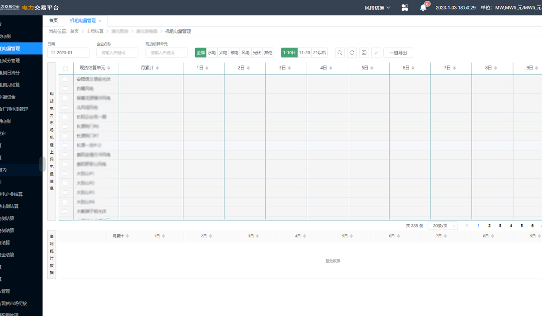The image size is (542, 316).
Task: Toggle the select-all header checkbox
Action: pyautogui.click(x=65, y=69)
